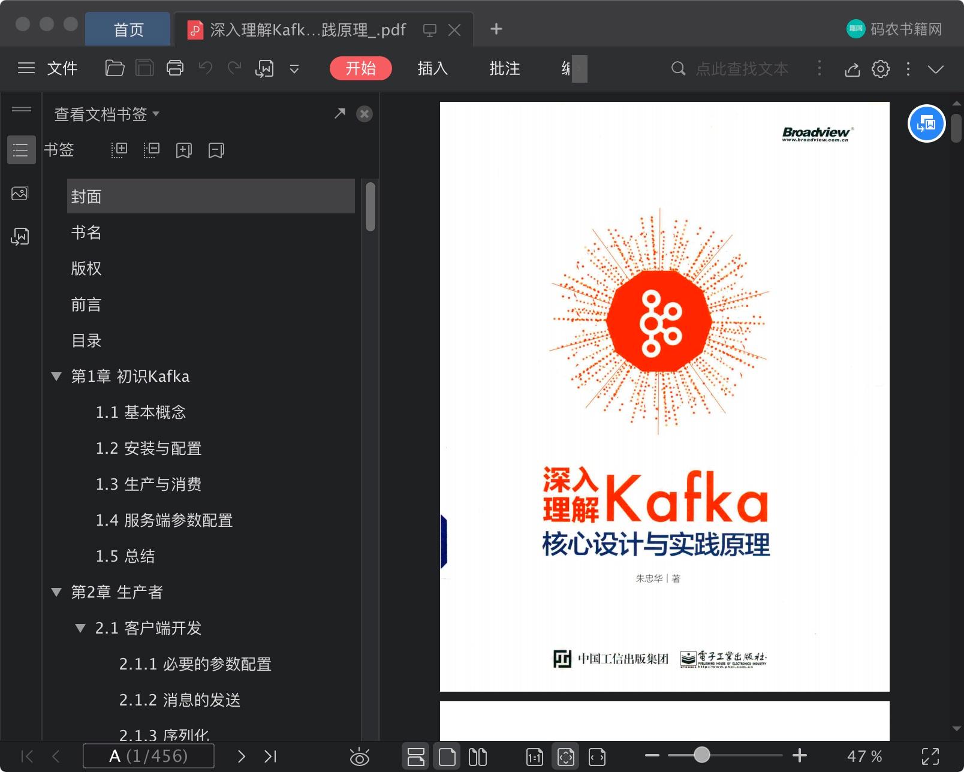
Task: Toggle fit page zoom
Action: pyautogui.click(x=566, y=756)
